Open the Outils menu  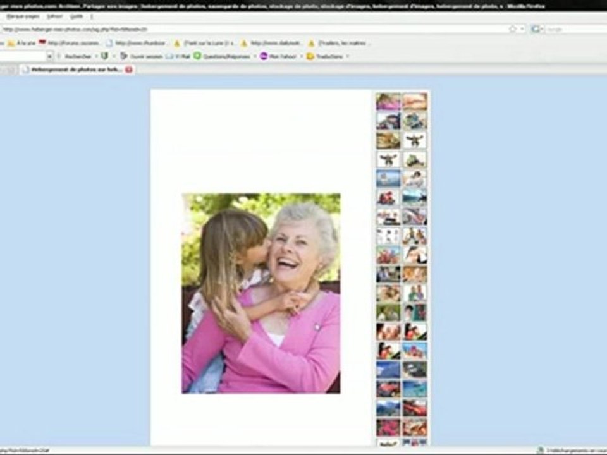[77, 16]
